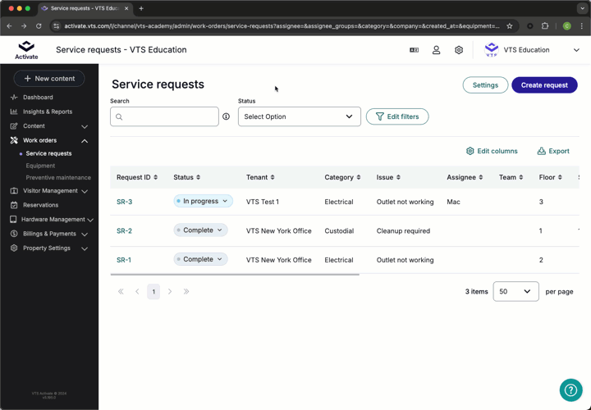Click the horizontal table scrollbar
591x410 pixels.
click(235, 275)
